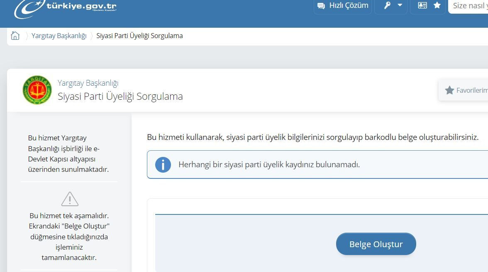
Task: Open Yargıtay Başkanlığı link above service title
Action: point(88,83)
